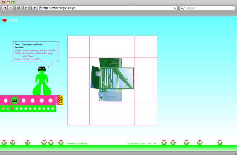Click the RSS link in the footer
Viewport: 237px width, 155px height.
coord(155,144)
